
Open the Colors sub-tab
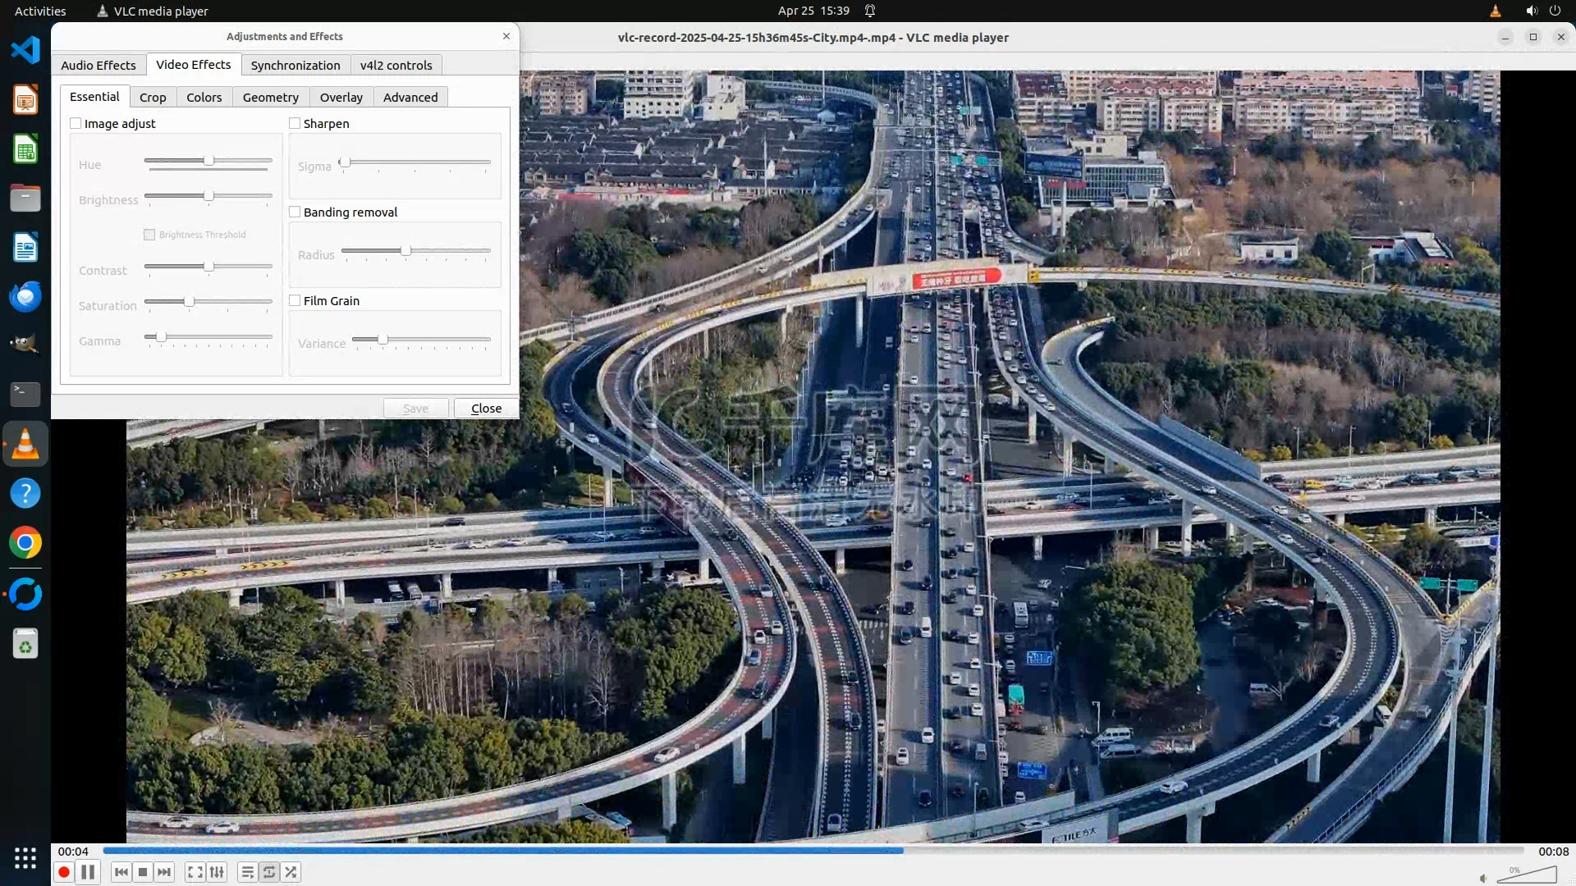[x=204, y=97]
